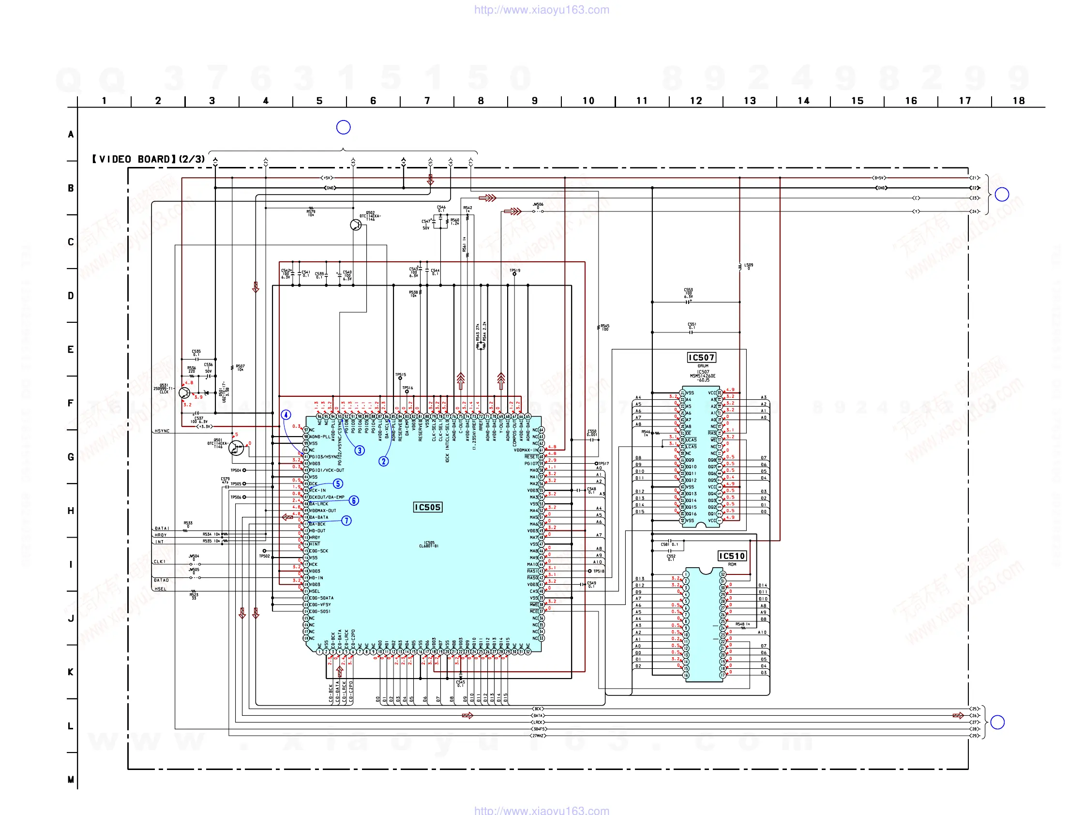1084x815 pixels.
Task: Click the IC505 label box
Action: pyautogui.click(x=427, y=507)
